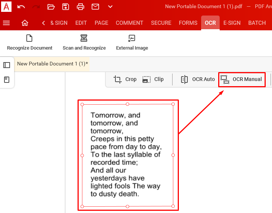Screen dimensions: 272x213
Task: Click the Clip label in OCR toolbar
Action: (x=159, y=80)
